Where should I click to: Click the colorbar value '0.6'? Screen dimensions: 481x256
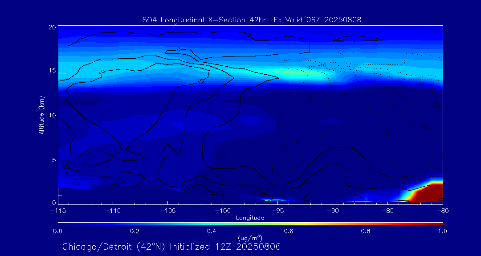point(289,231)
